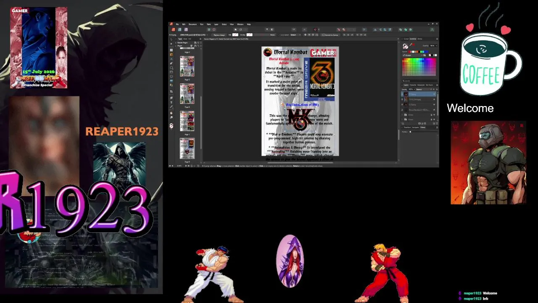Select the Artistic Text tool
This screenshot has width=538, height=303.
171,59
